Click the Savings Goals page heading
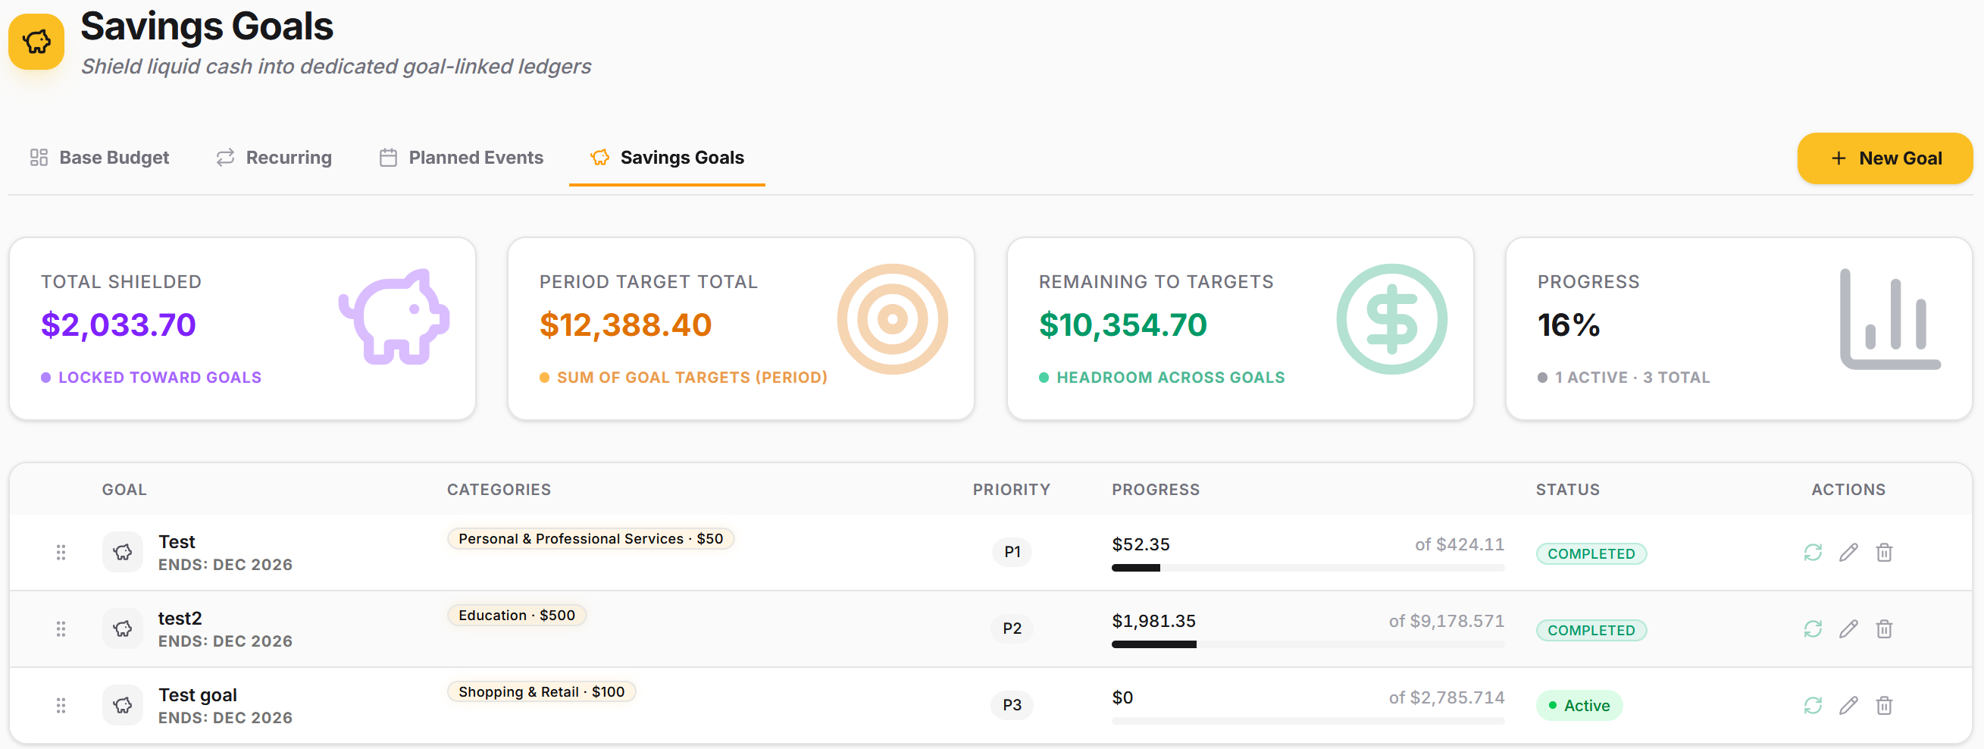The image size is (1984, 749). point(206,26)
